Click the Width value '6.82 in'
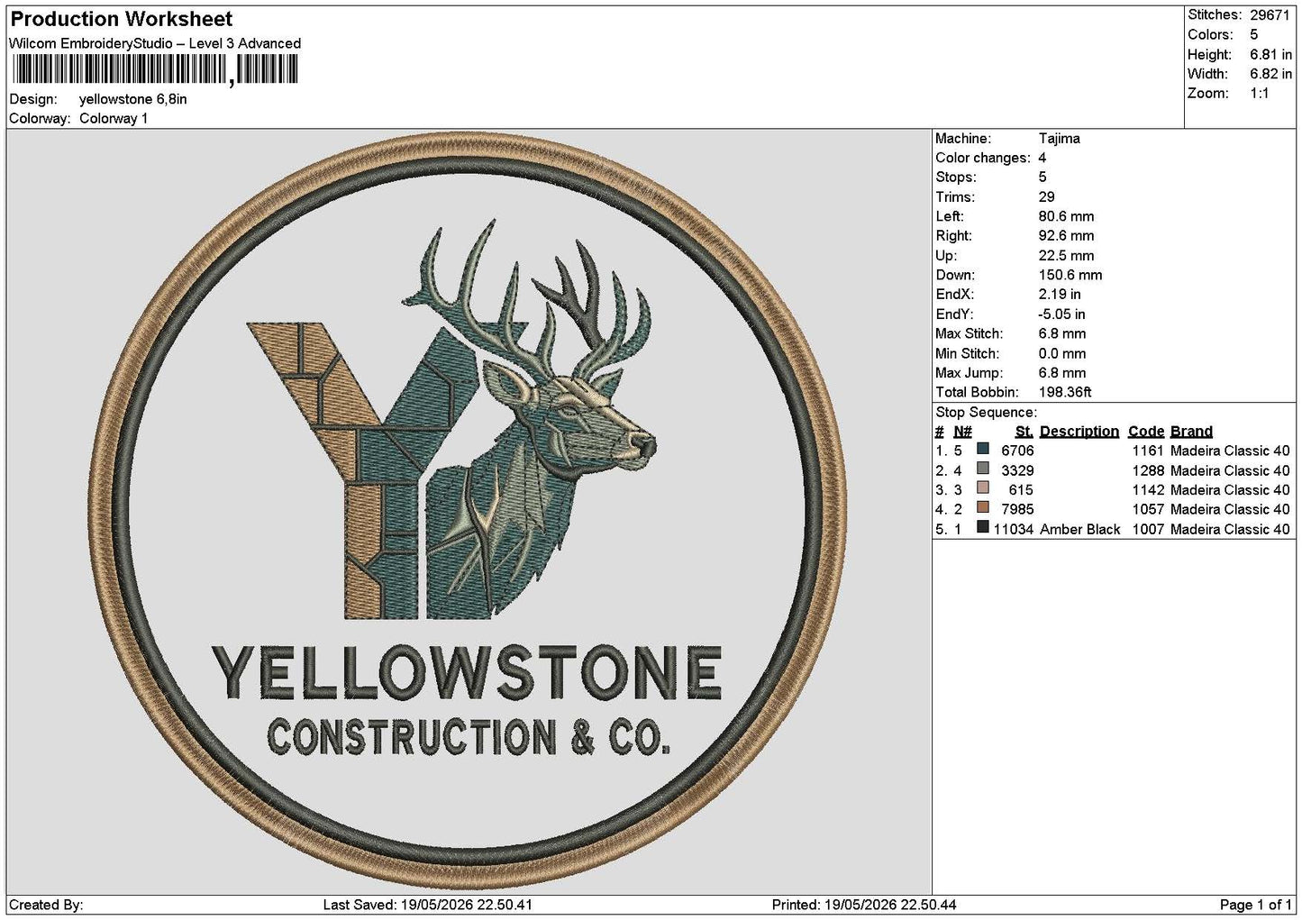 1270,75
